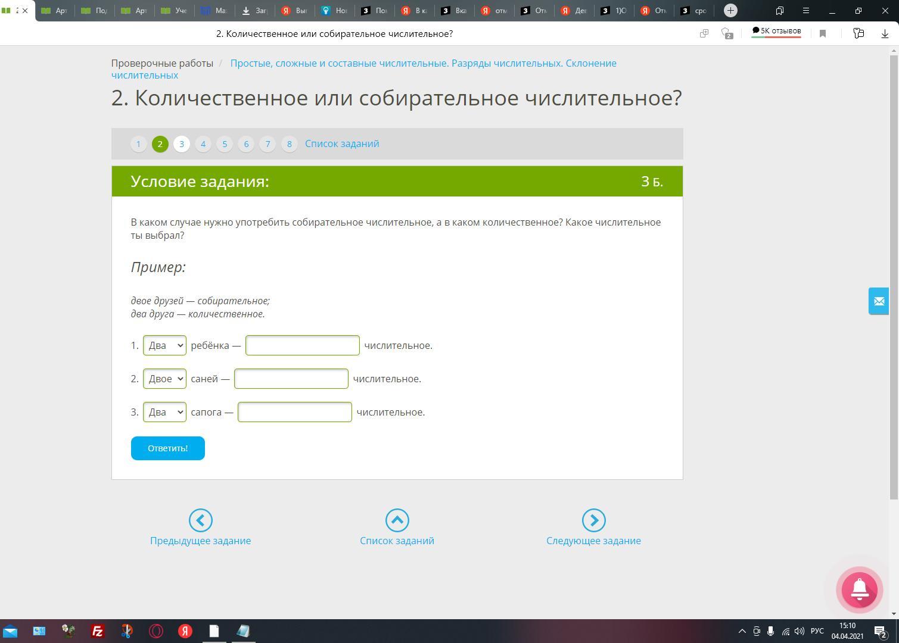Click the bookmark icon in address bar
This screenshot has height=643, width=899.
tap(823, 34)
